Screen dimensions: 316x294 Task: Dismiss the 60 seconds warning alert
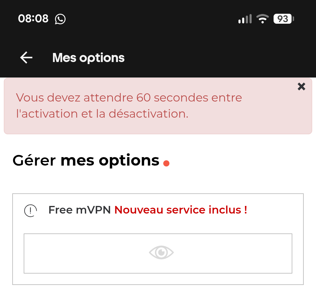pos(301,87)
